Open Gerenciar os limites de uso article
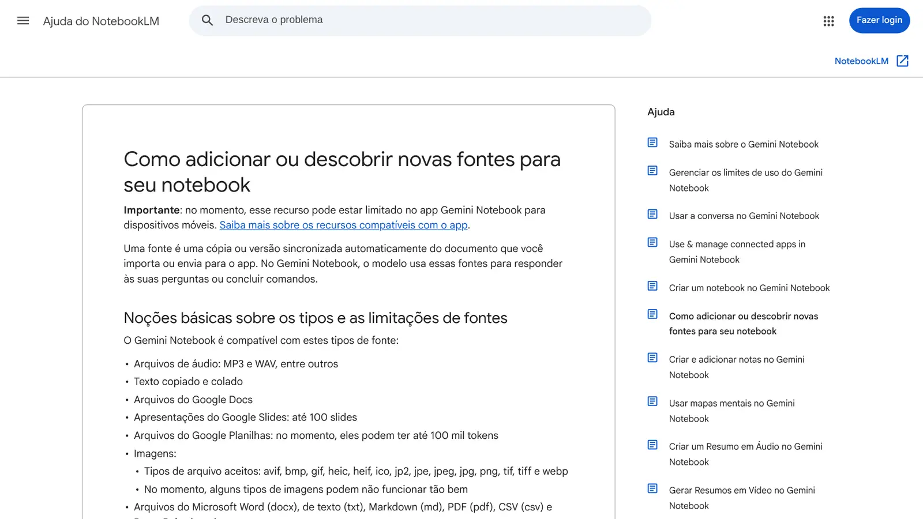Viewport: 923px width, 519px height. pyautogui.click(x=746, y=180)
